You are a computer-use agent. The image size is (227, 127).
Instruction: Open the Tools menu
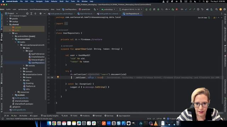[73, 1]
